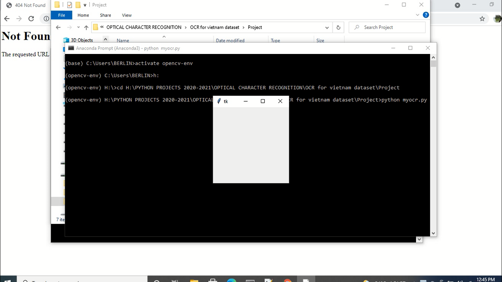
Task: Open the address bar history dropdown
Action: click(327, 27)
